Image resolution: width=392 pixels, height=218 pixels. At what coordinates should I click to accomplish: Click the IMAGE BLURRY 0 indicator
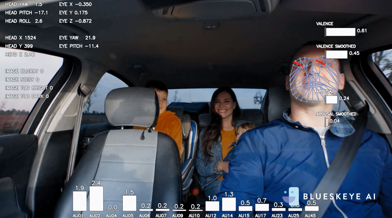tap(24, 71)
